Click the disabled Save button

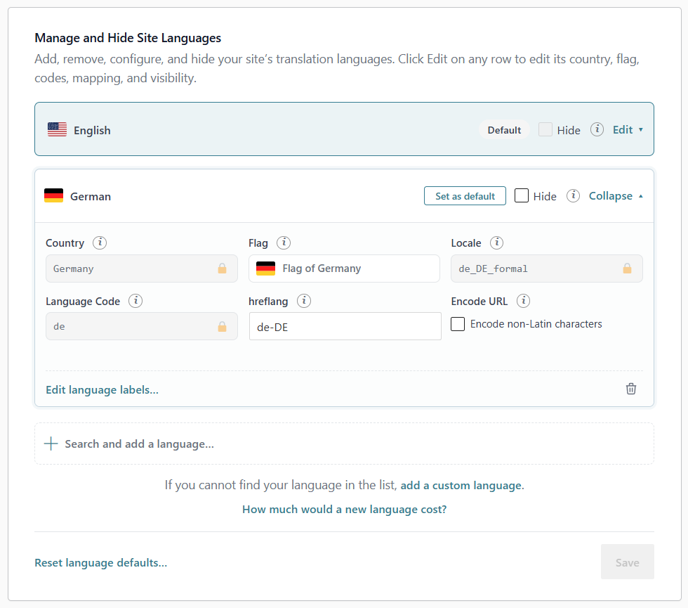tap(627, 562)
